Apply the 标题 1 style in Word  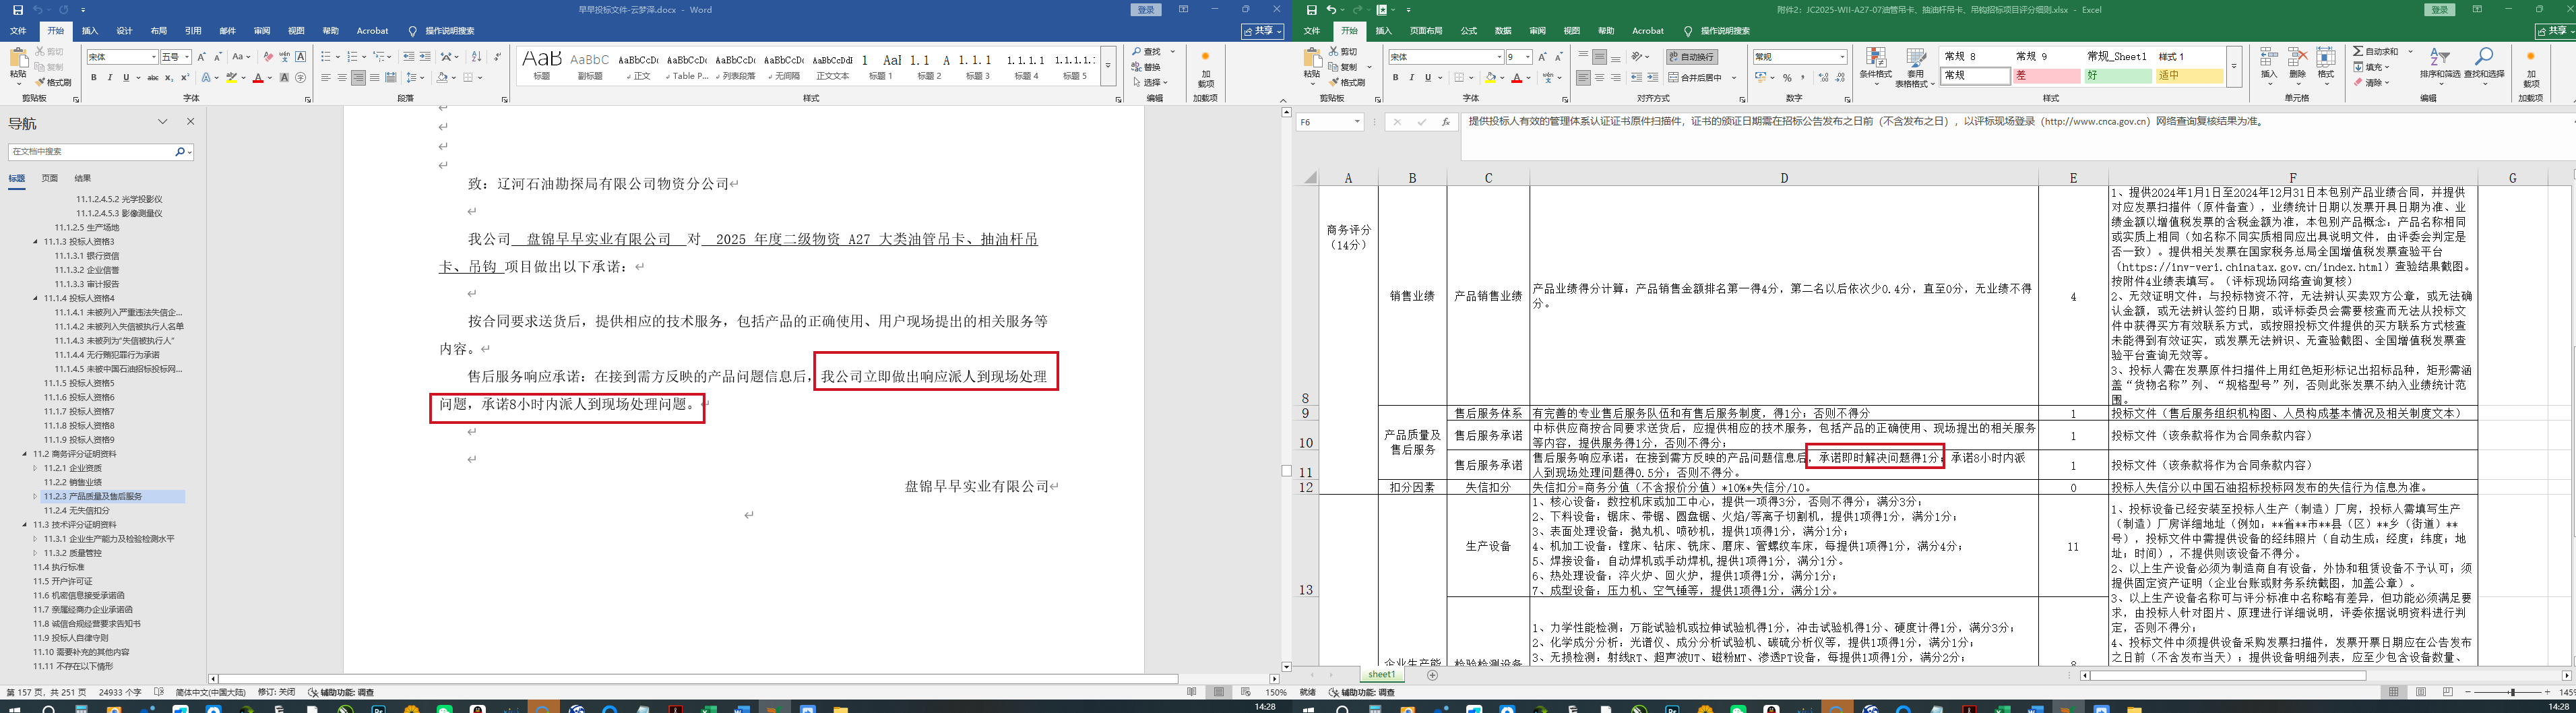(x=881, y=66)
